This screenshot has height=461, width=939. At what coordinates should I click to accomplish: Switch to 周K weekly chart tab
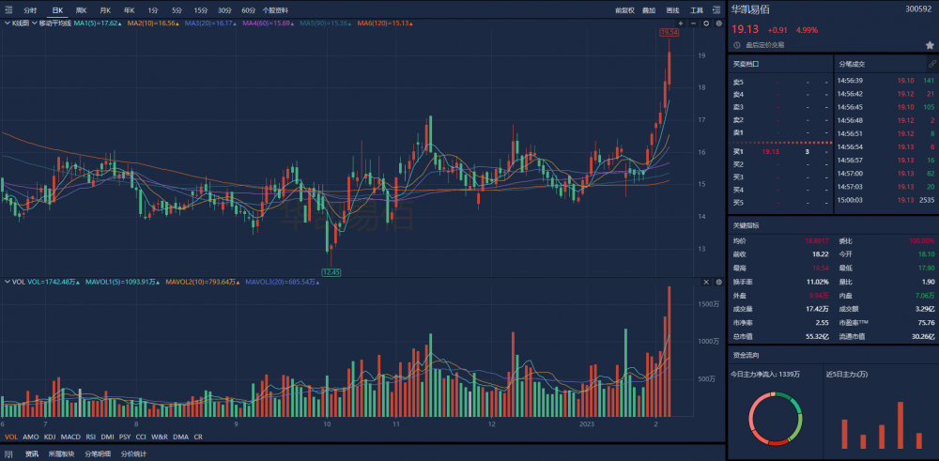tap(81, 9)
